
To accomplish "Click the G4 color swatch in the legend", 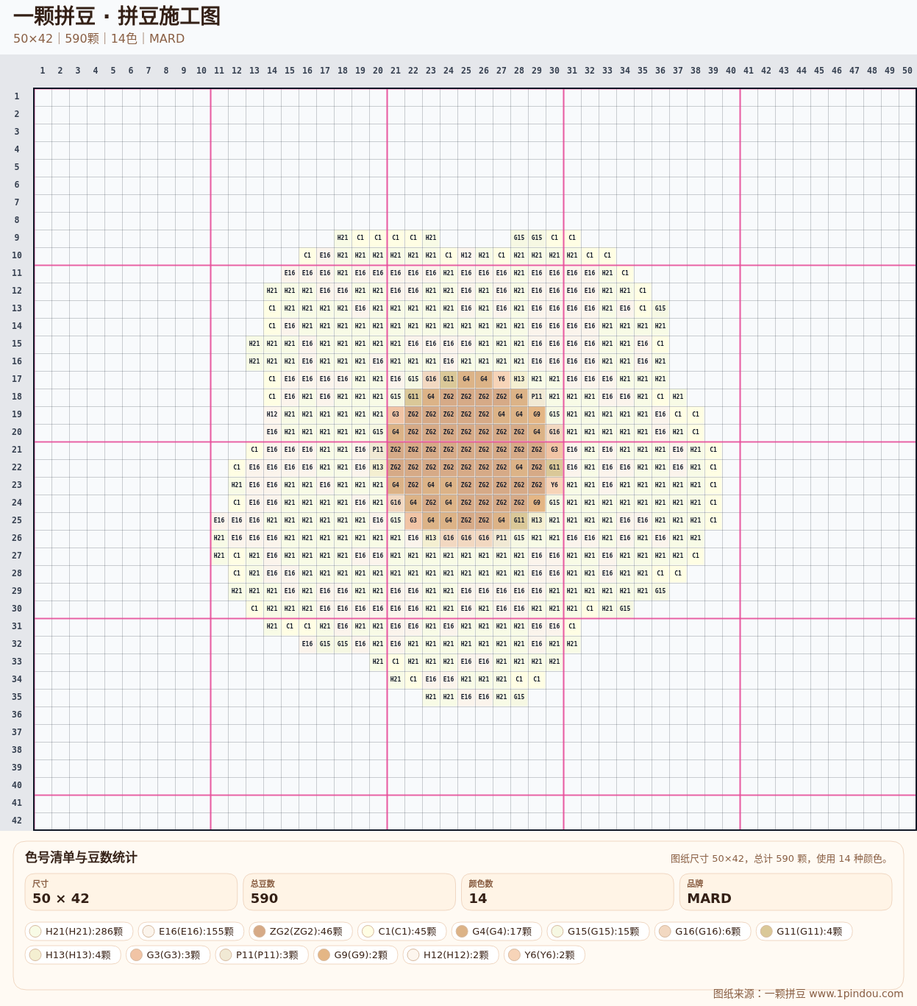I will tap(462, 931).
